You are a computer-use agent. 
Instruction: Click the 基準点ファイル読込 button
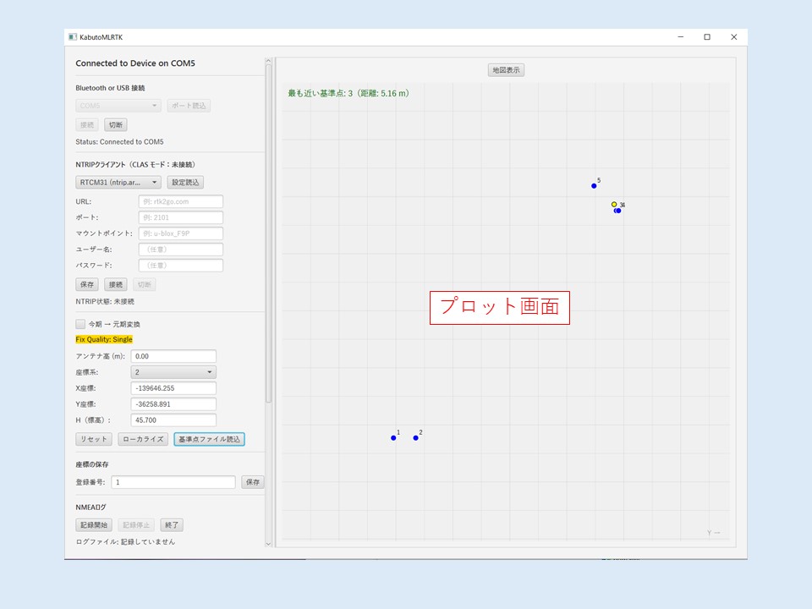pos(209,439)
